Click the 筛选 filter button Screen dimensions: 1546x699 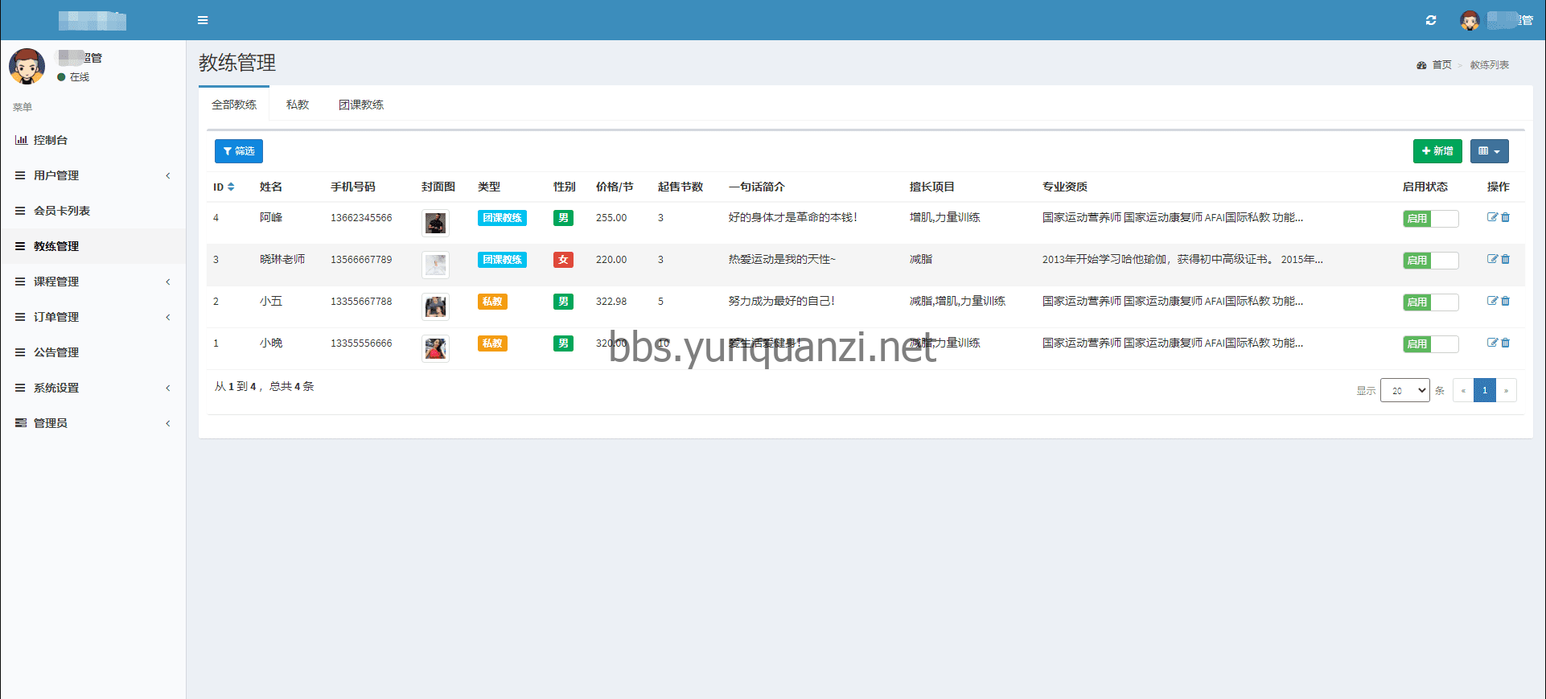click(238, 151)
